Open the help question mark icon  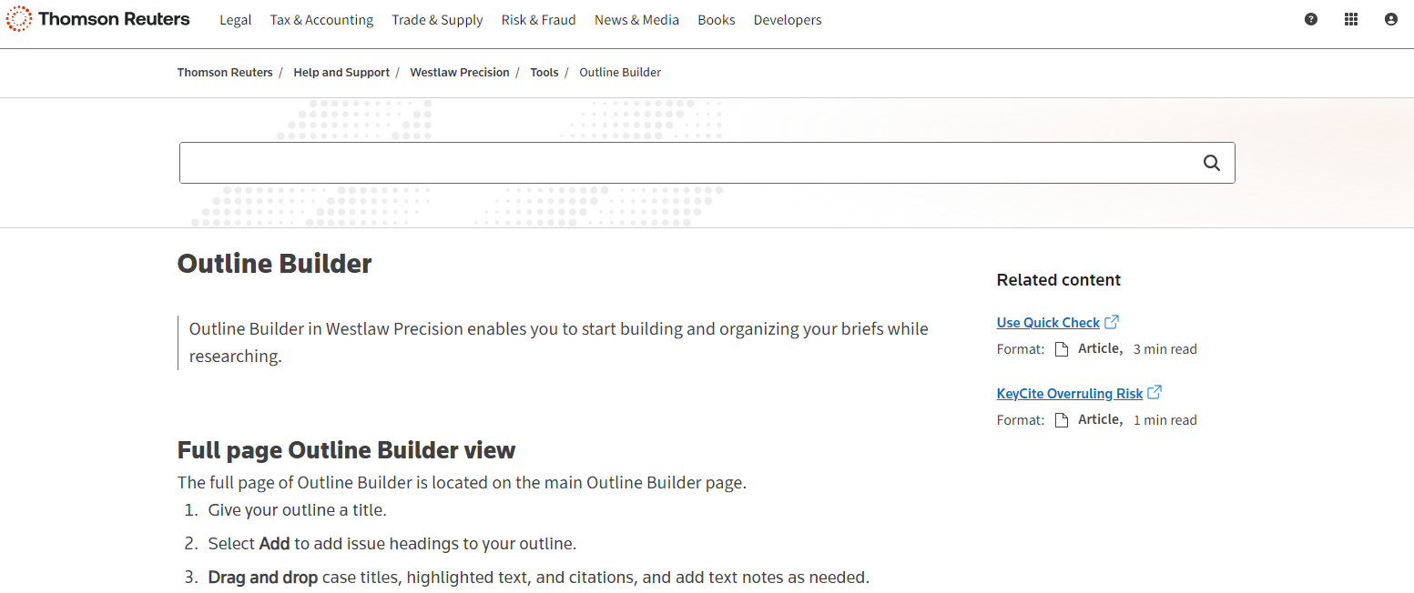tap(1311, 19)
